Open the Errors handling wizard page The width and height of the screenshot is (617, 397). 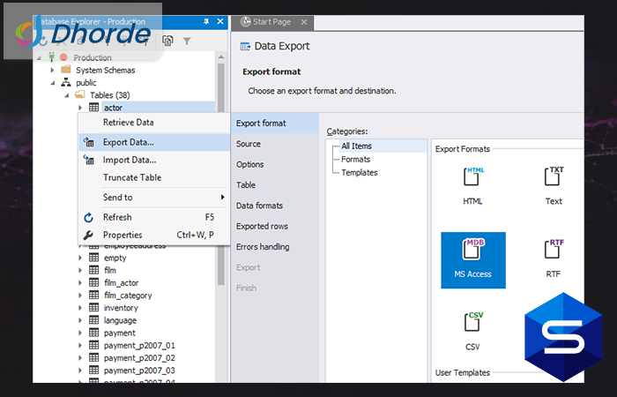263,247
